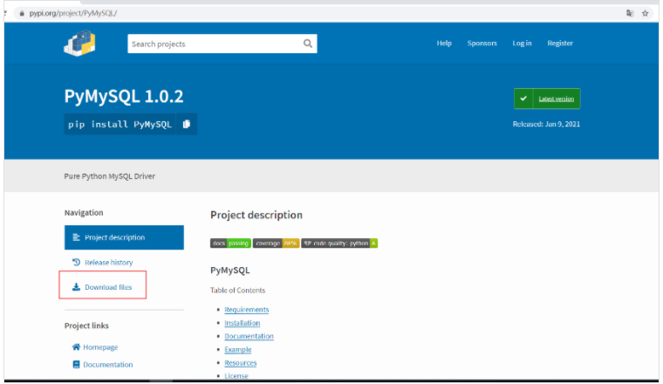Jump to Requirements section
Image resolution: width=663 pixels, height=384 pixels.
tap(247, 310)
